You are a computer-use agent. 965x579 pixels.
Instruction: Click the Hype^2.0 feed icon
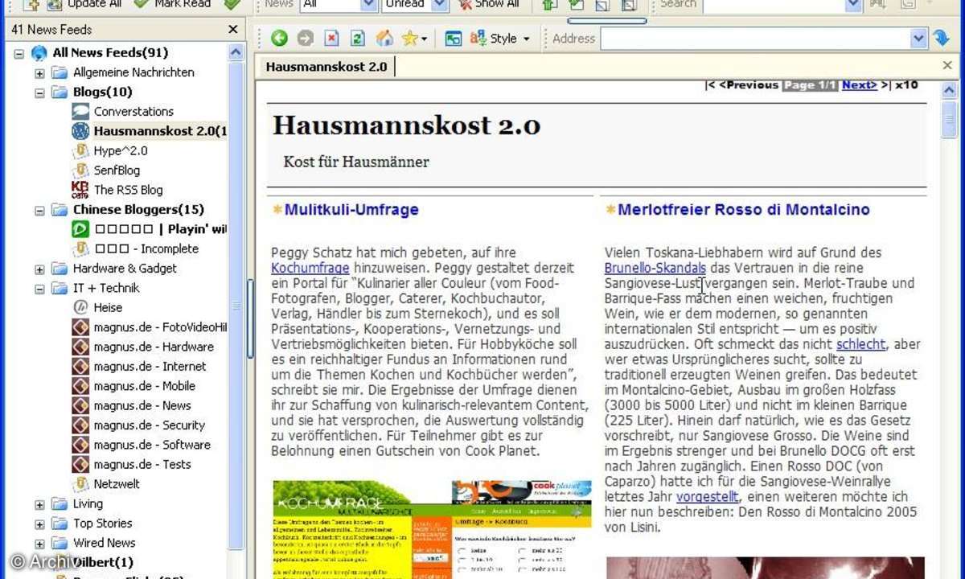[80, 150]
